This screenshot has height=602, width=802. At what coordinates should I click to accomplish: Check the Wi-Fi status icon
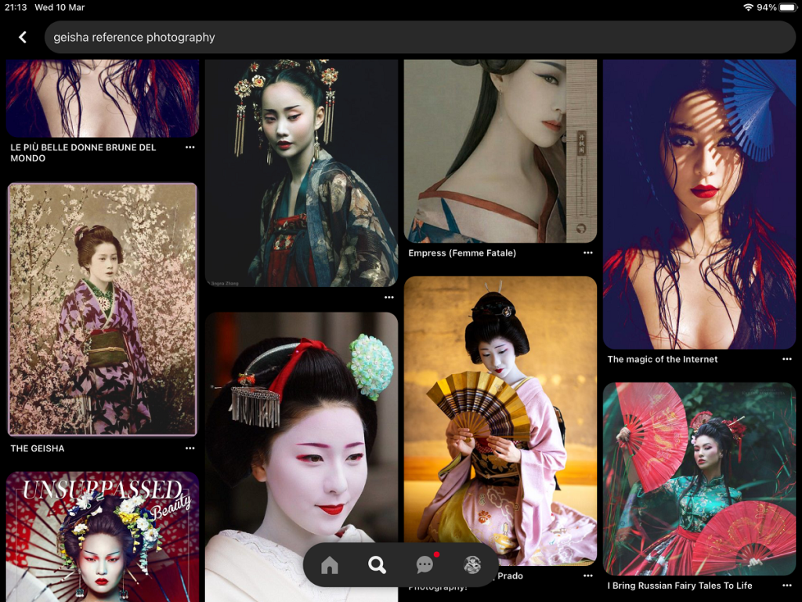748,7
